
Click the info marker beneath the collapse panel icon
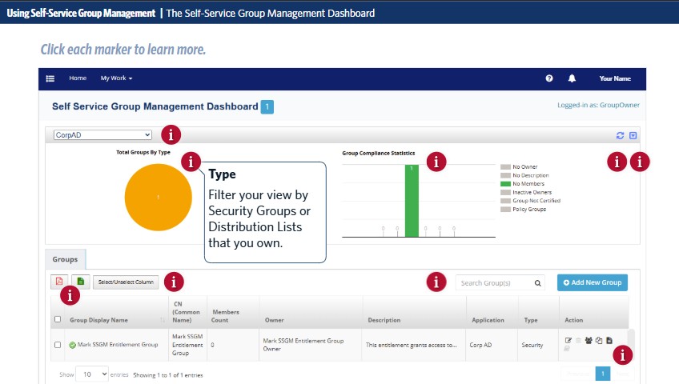[x=640, y=162]
